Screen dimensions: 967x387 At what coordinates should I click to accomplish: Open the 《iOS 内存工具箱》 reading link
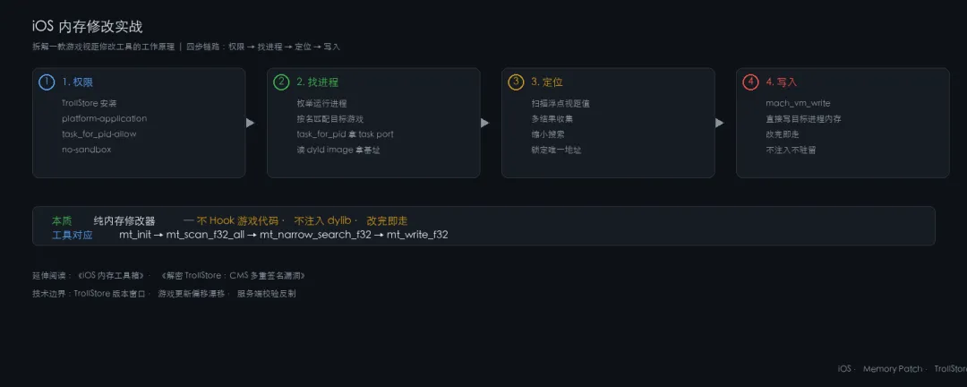click(112, 275)
